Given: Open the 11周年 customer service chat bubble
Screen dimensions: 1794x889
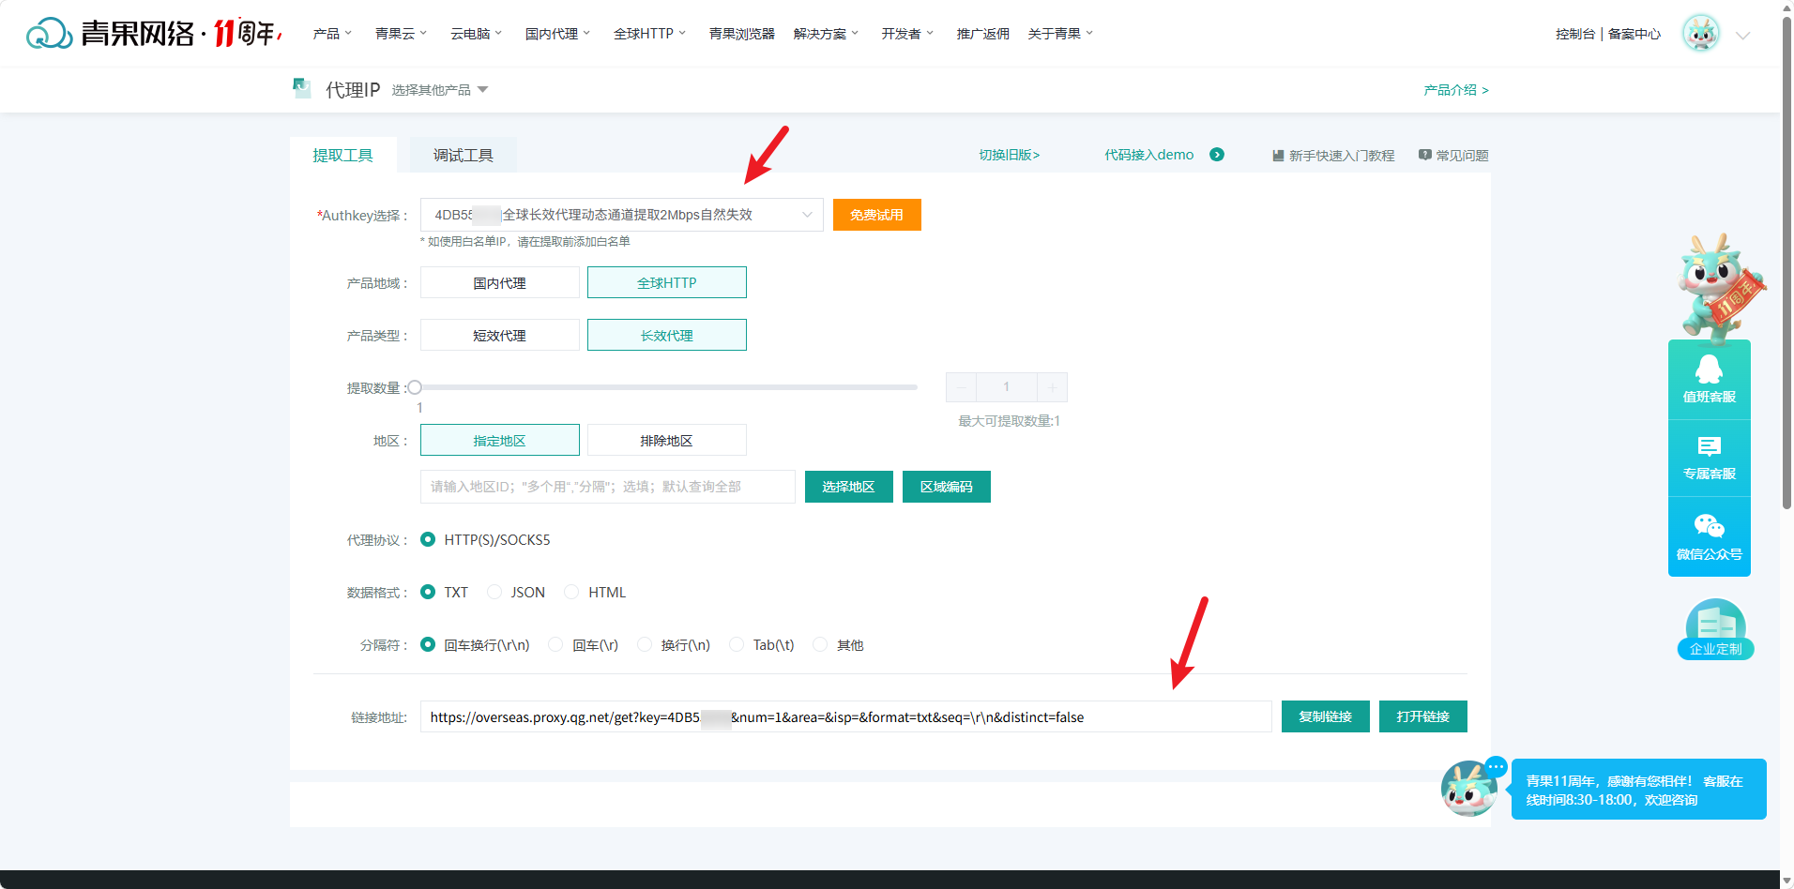Looking at the screenshot, I should (1639, 790).
